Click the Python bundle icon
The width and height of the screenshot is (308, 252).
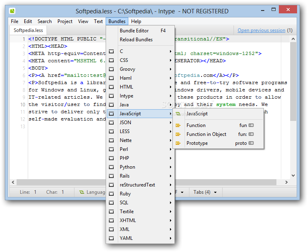coord(111,167)
